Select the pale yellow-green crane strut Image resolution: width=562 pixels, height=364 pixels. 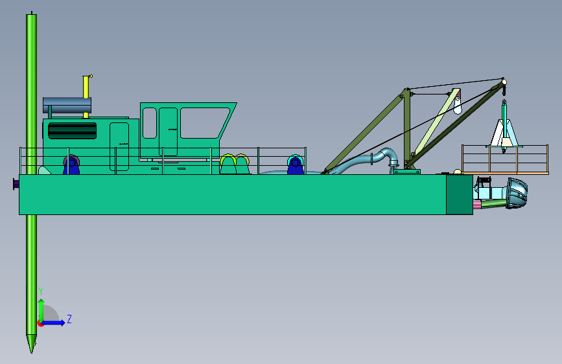(438, 122)
